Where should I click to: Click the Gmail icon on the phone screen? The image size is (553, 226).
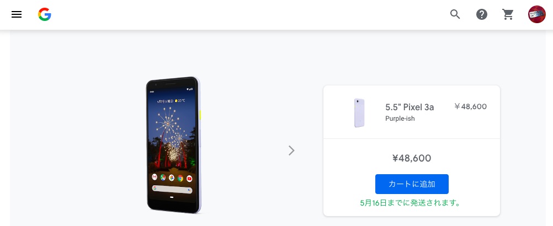(x=155, y=177)
